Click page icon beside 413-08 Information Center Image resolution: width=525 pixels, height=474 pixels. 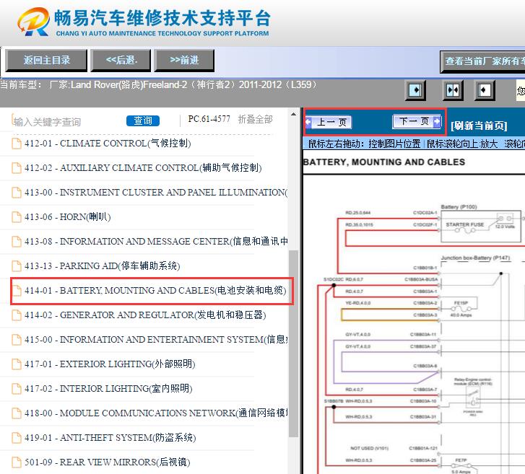(17, 241)
